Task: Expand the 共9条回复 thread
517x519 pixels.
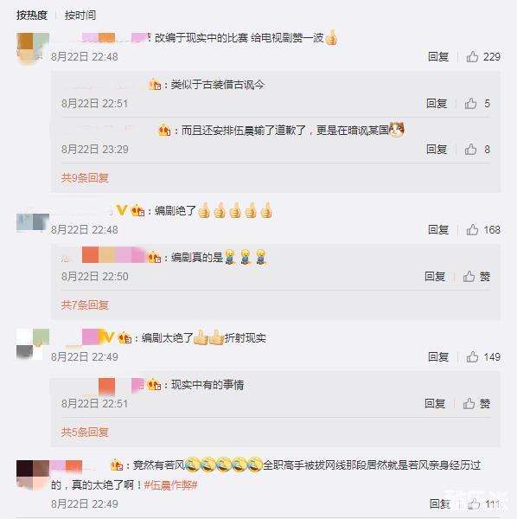Action: (x=85, y=178)
